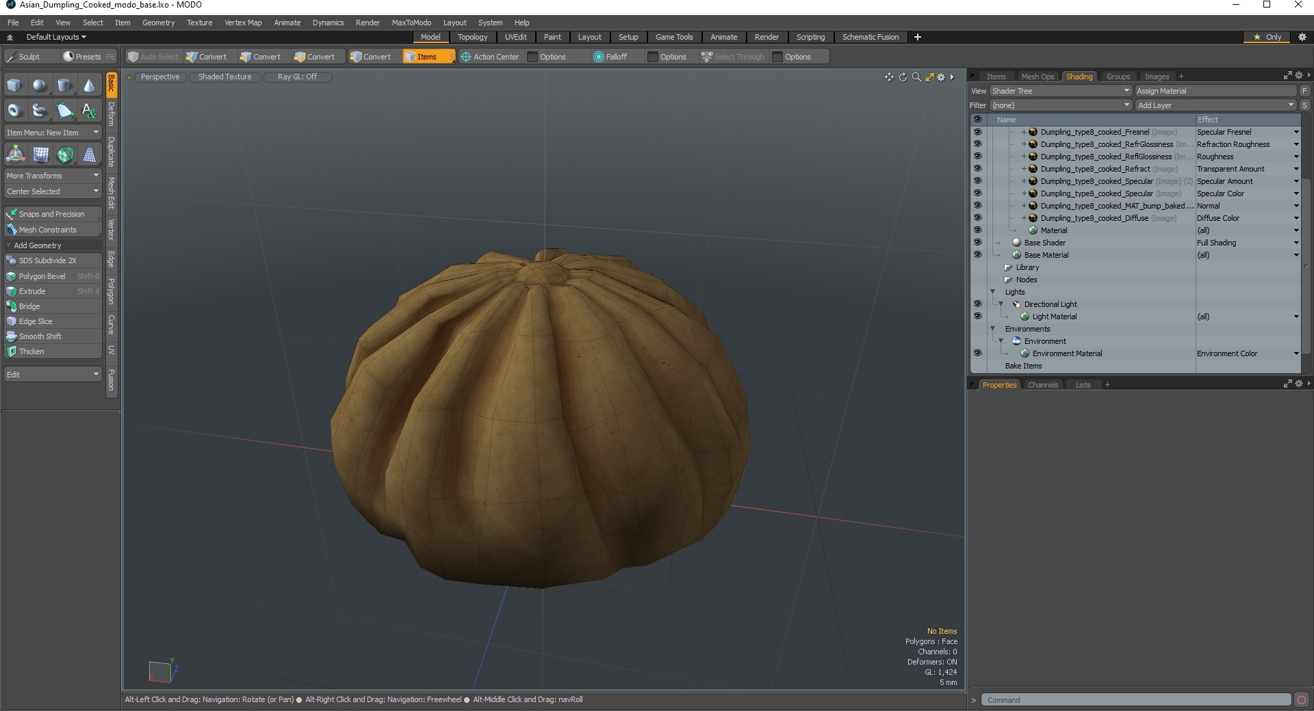1314x711 pixels.
Task: Open Shader Tree panel settings gear
Action: coord(1298,76)
